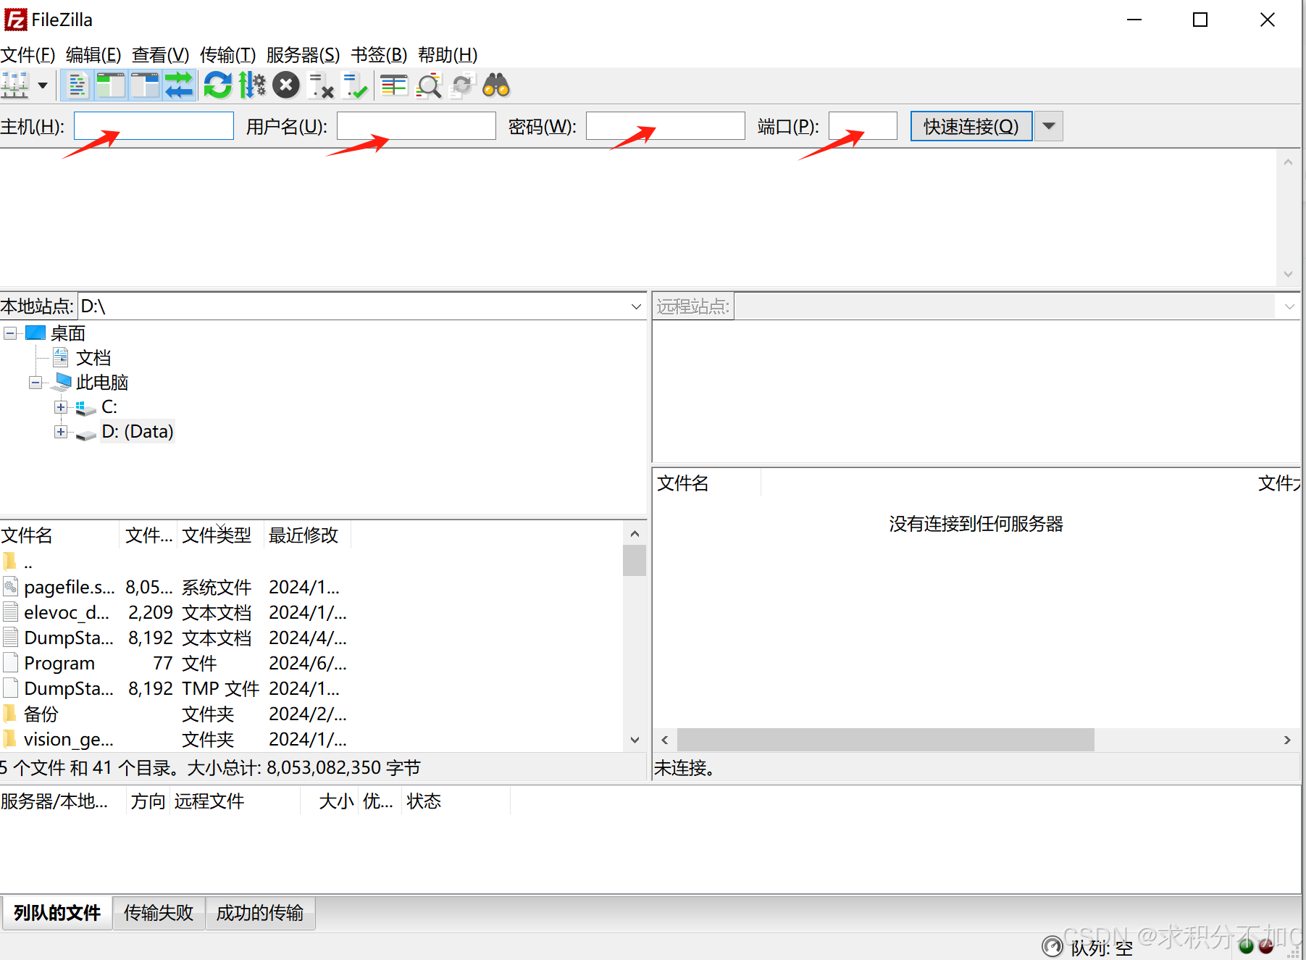Select the elevoc_d... text file row
The image size is (1306, 960).
click(x=311, y=612)
